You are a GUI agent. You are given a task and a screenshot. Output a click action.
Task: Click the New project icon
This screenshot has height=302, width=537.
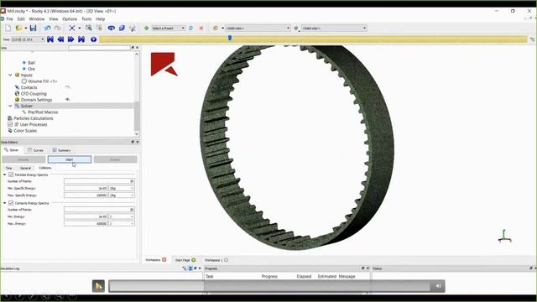pyautogui.click(x=8, y=28)
